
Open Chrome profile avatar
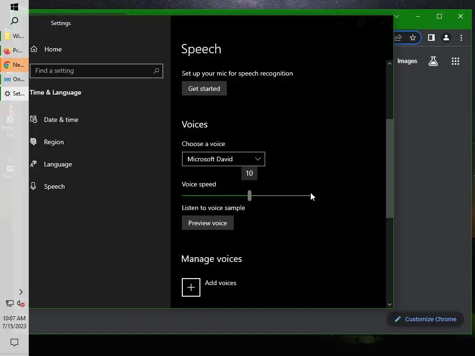click(x=446, y=38)
